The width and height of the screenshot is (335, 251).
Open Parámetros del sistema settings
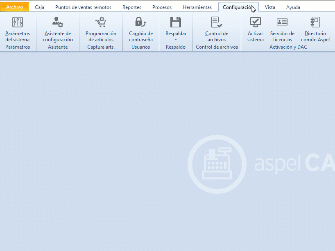point(18,30)
